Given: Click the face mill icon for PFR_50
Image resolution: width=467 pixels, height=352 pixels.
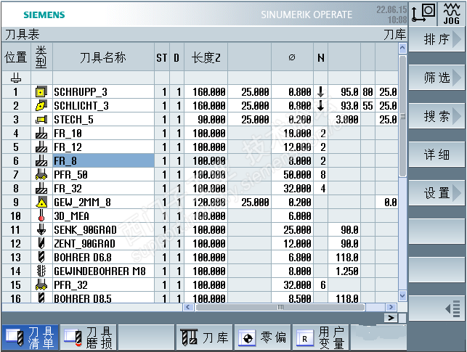Looking at the screenshot, I should [41, 175].
